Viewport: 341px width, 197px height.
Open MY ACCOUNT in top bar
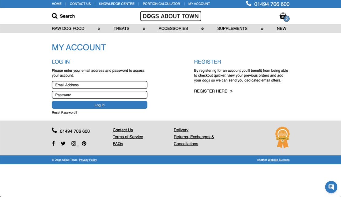[x=199, y=4]
